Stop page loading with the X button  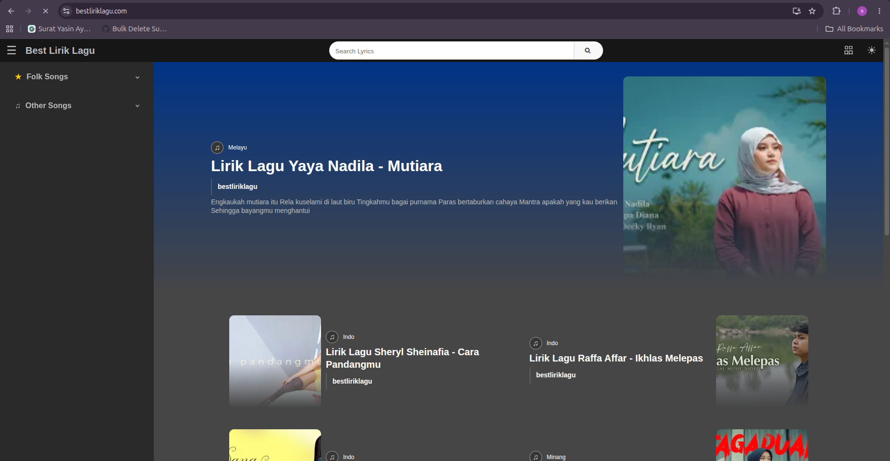click(x=46, y=11)
